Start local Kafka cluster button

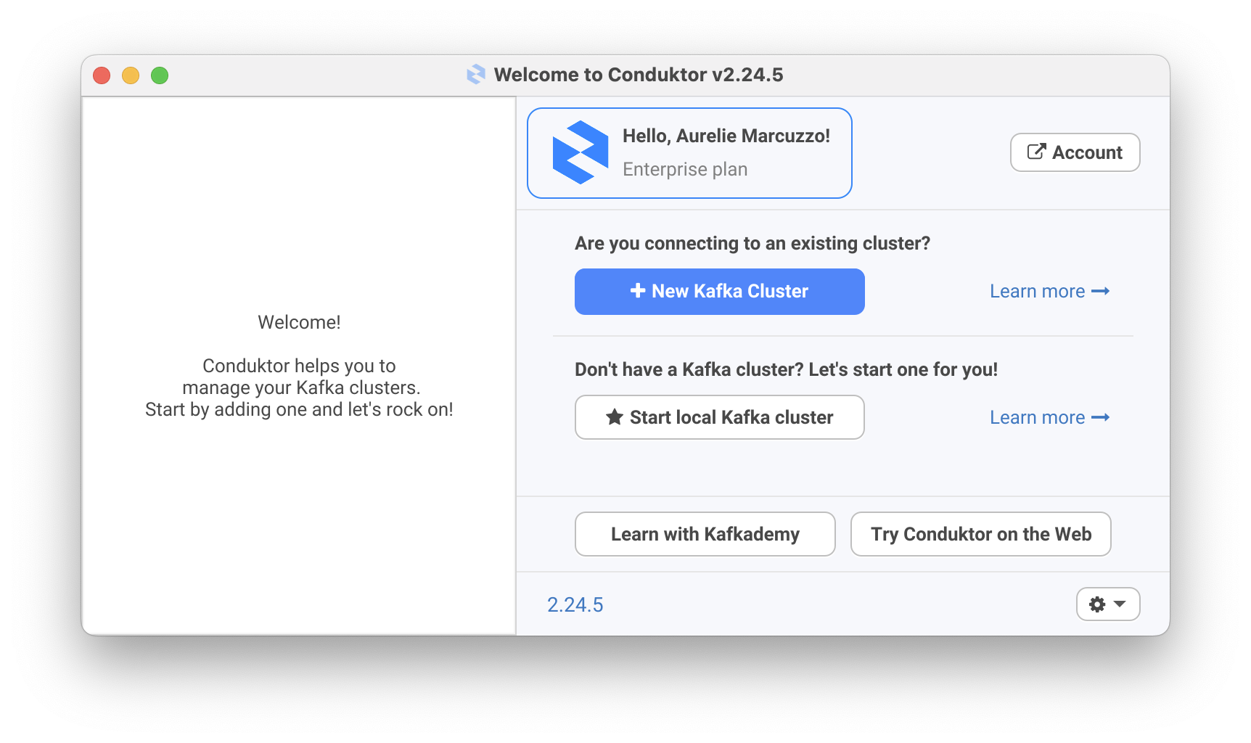click(x=719, y=417)
